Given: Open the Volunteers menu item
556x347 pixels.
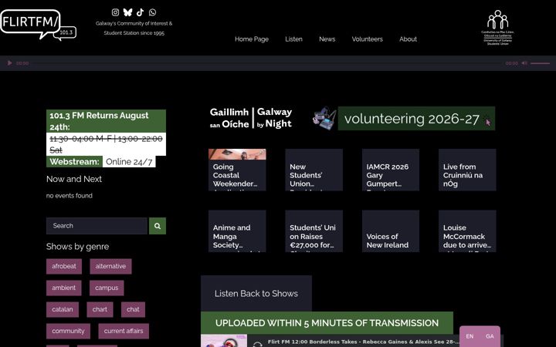Looking at the screenshot, I should [368, 39].
